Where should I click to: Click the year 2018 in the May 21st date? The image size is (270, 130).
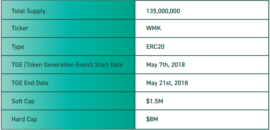click(x=181, y=83)
